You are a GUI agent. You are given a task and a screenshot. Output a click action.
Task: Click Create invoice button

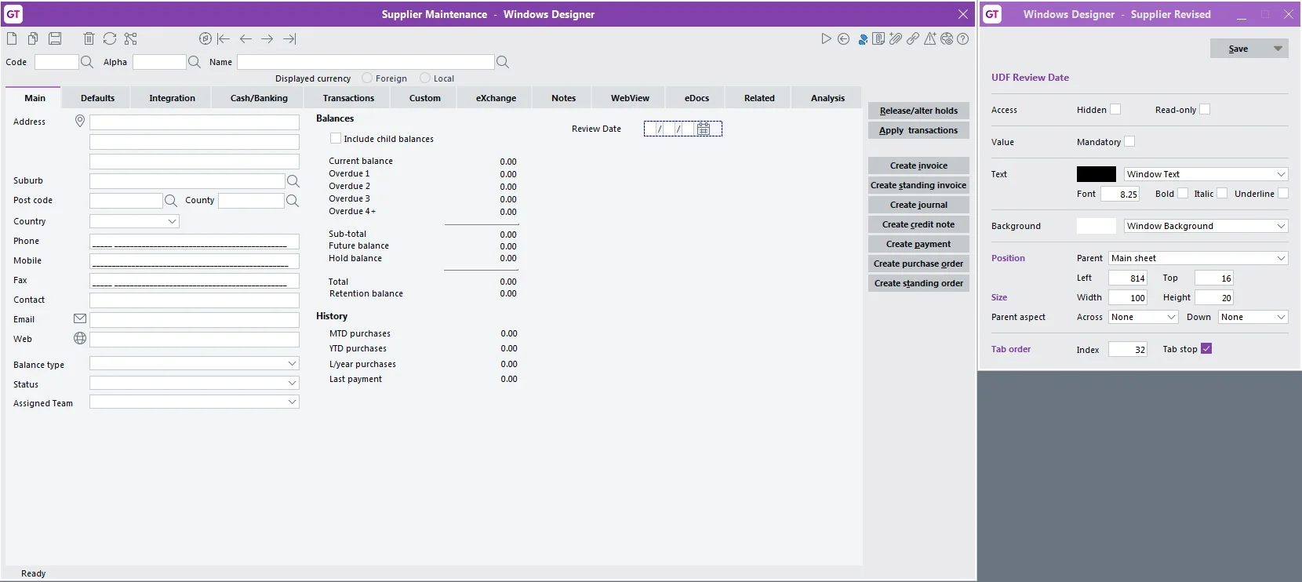click(x=918, y=166)
